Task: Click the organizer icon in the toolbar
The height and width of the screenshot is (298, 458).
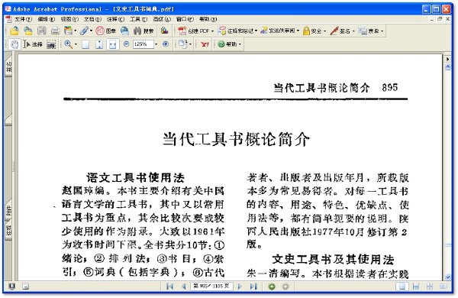Action: pyautogui.click(x=68, y=31)
